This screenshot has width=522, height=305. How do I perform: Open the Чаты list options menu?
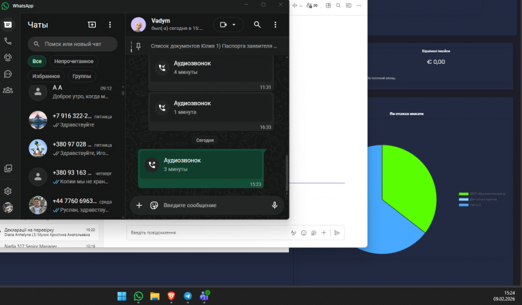pos(110,24)
